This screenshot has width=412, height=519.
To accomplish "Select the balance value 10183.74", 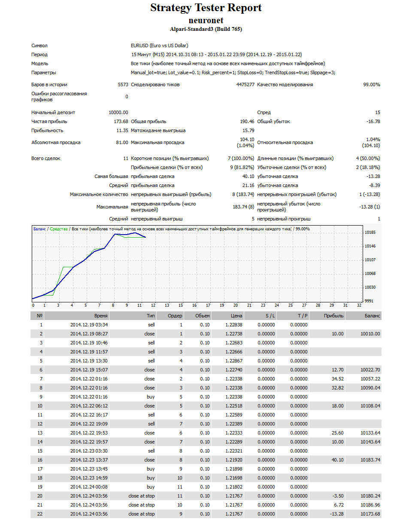I will point(370,460).
